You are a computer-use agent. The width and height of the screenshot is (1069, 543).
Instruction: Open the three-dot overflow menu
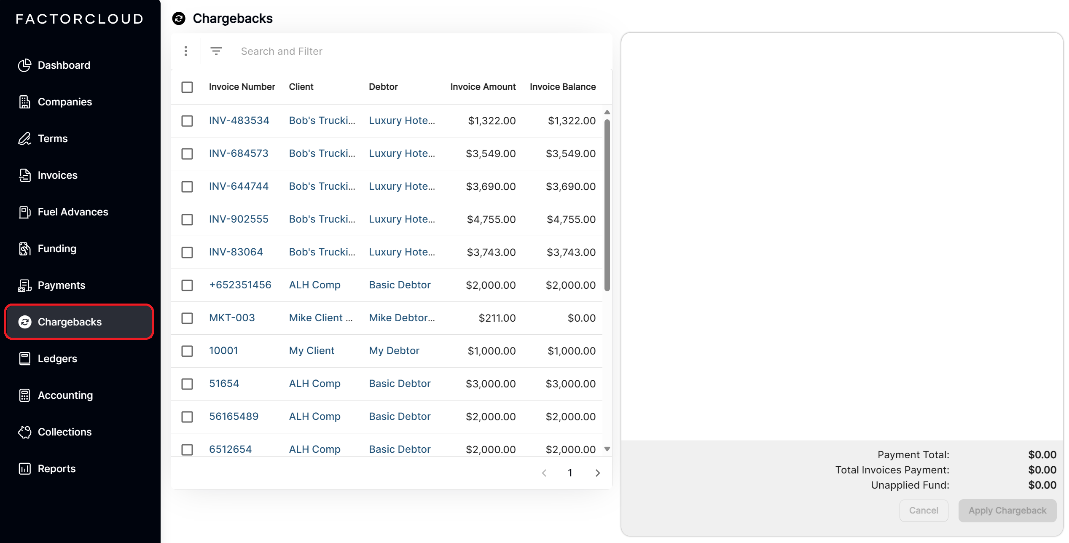[x=186, y=51]
